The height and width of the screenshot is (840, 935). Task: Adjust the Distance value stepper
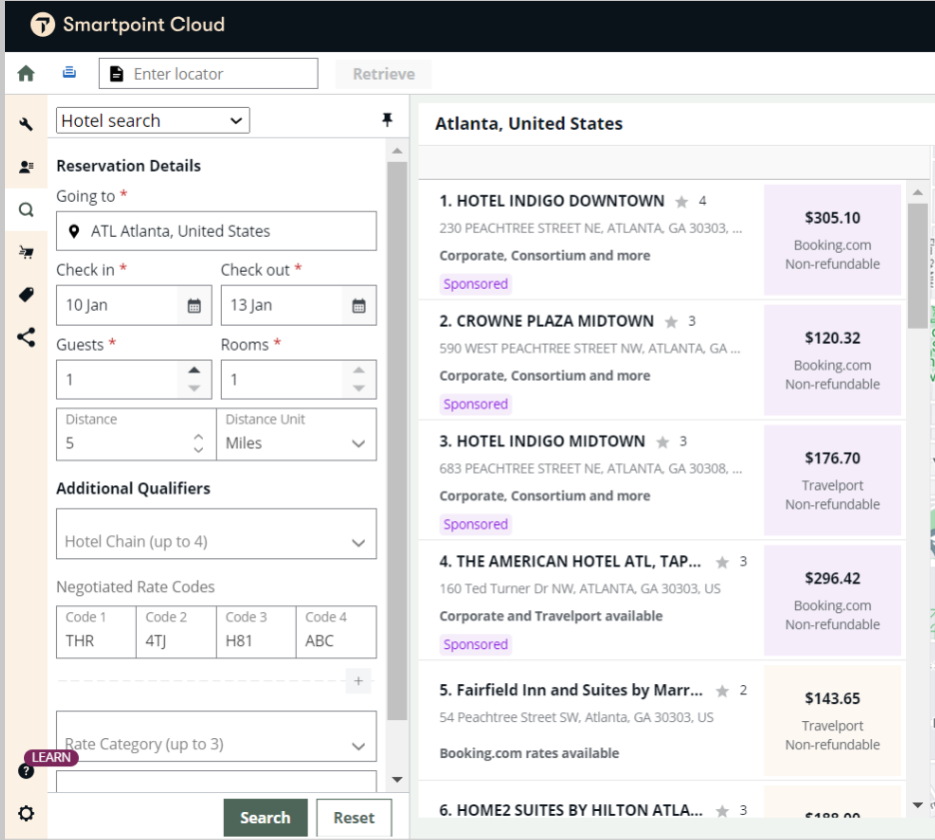point(199,442)
